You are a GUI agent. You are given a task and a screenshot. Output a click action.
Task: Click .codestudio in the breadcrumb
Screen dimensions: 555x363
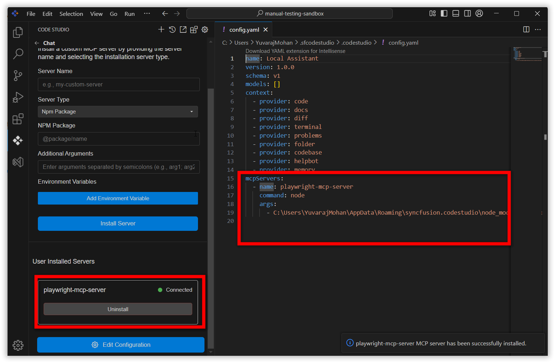(x=356, y=42)
